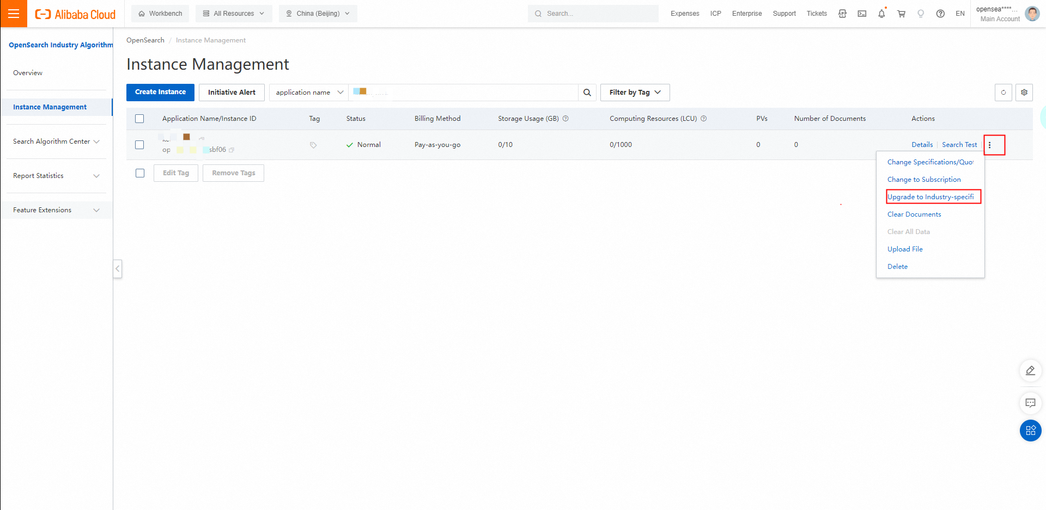Click the user avatar picture
Image resolution: width=1046 pixels, height=510 pixels.
(1032, 14)
